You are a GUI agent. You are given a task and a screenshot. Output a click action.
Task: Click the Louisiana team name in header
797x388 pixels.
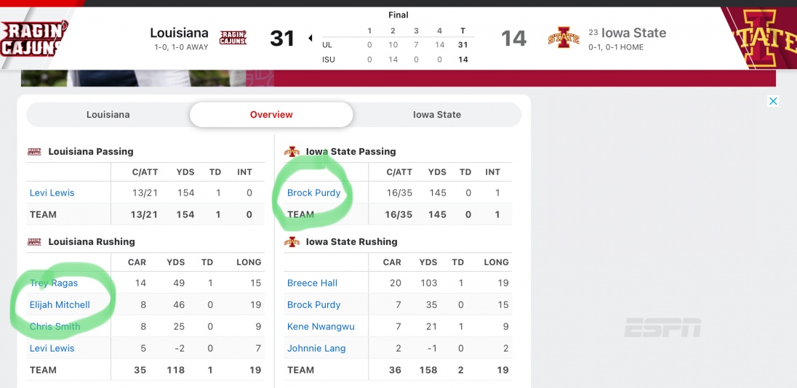coord(179,33)
